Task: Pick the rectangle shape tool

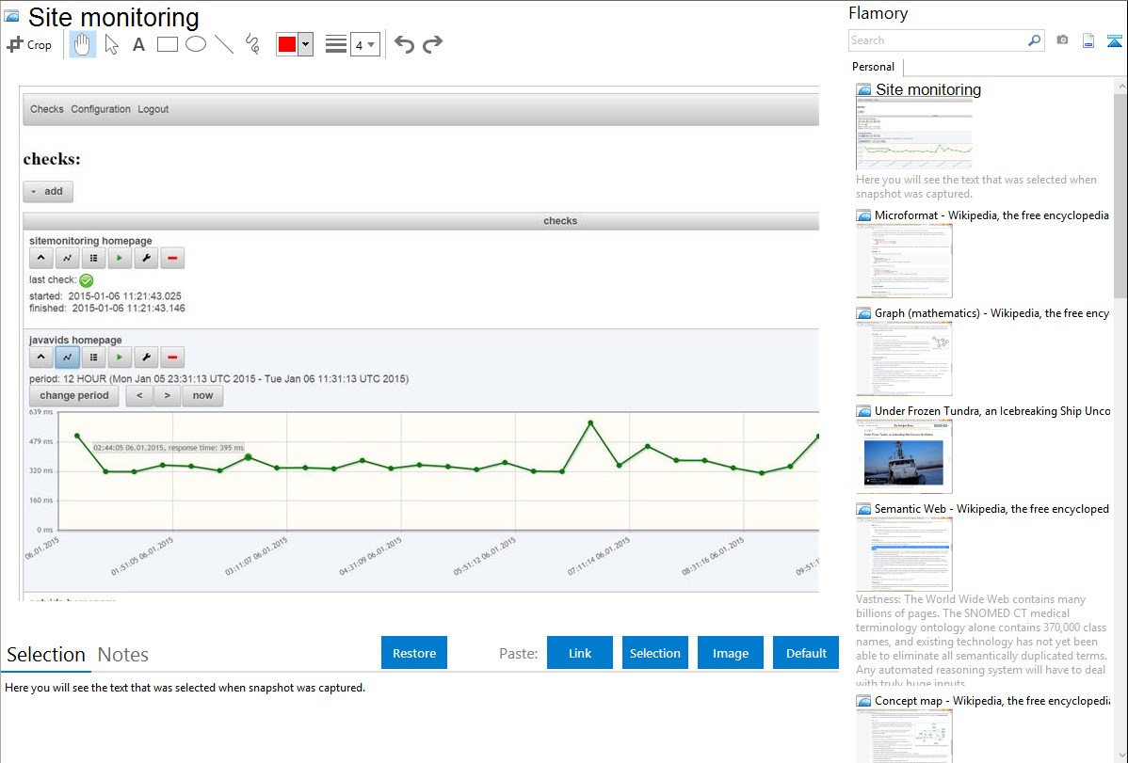Action: 168,44
